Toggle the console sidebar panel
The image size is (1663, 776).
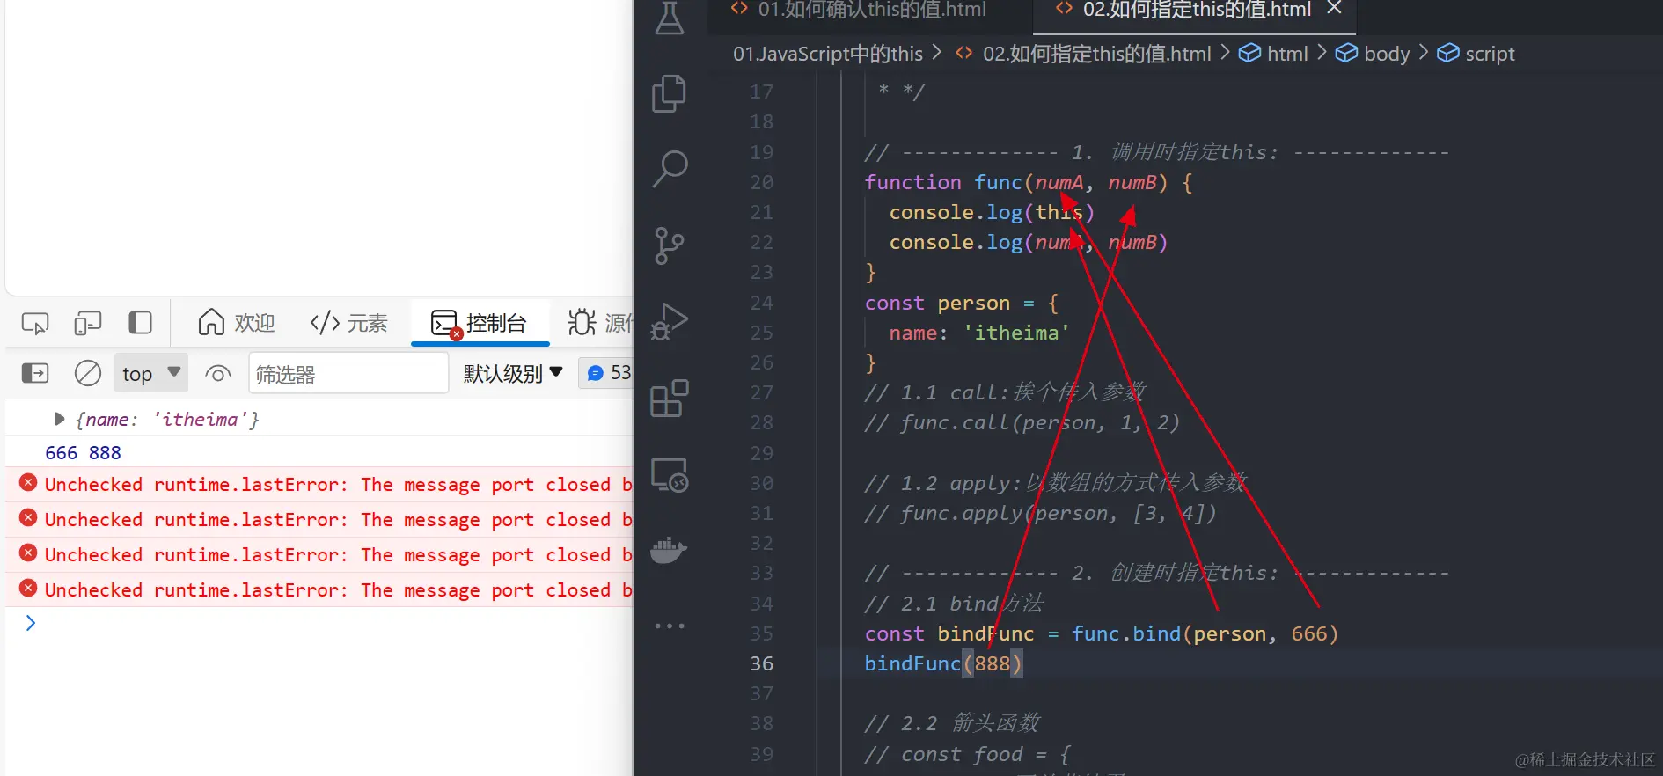pyautogui.click(x=35, y=373)
